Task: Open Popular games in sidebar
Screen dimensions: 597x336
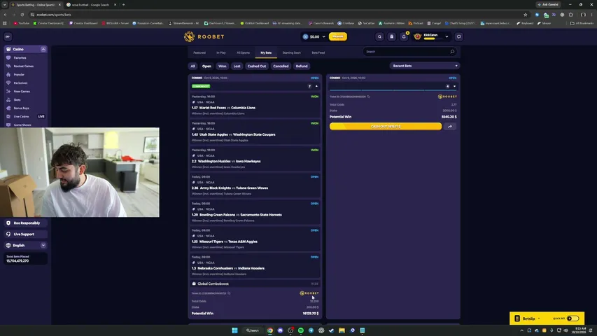Action: (x=19, y=75)
